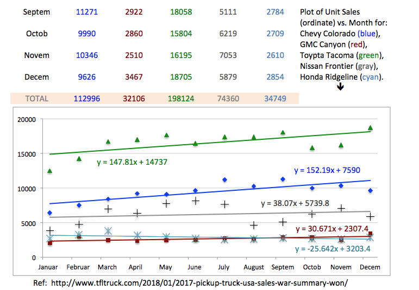Click the Honda Ridgeline total 34749
This screenshot has width=419, height=290.
(x=275, y=99)
